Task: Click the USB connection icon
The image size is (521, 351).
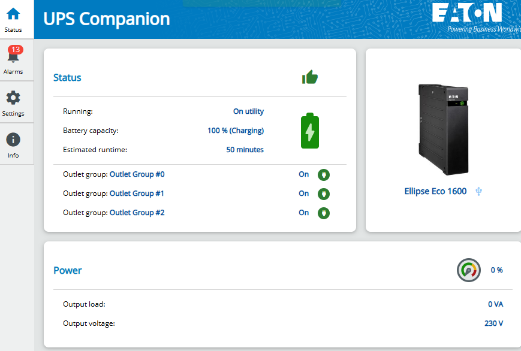Action: tap(478, 192)
